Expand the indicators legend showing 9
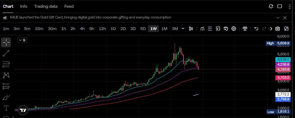The width and height of the screenshot is (295, 118). [x=22, y=40]
